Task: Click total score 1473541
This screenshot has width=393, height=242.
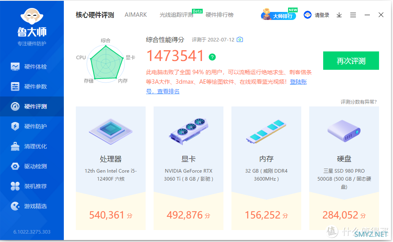Action: click(x=175, y=55)
